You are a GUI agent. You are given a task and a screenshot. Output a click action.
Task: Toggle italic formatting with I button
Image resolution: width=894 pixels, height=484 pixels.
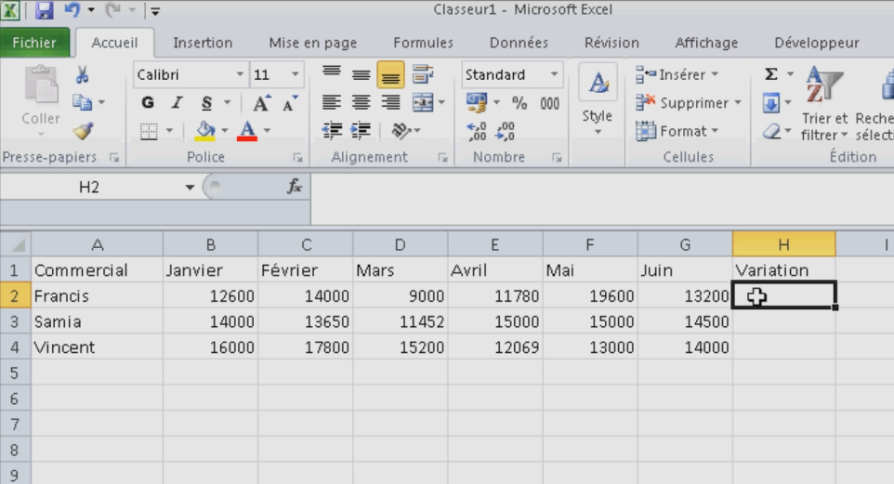(x=177, y=103)
